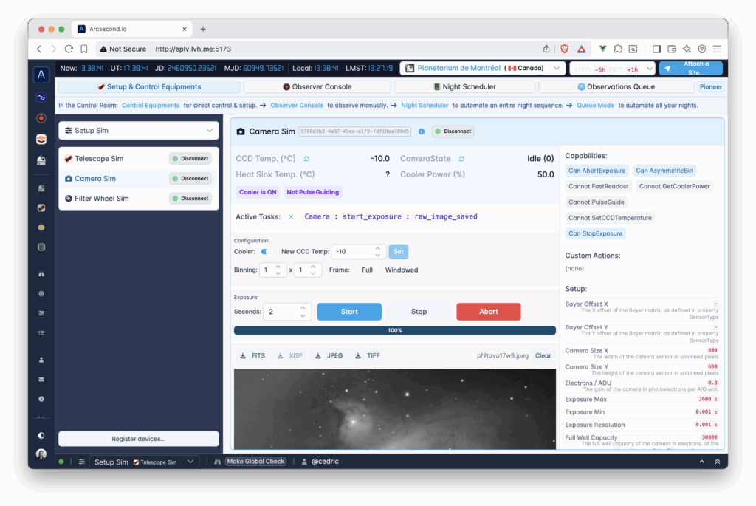The width and height of the screenshot is (756, 506).
Task: Select the Full frame option
Action: (367, 270)
